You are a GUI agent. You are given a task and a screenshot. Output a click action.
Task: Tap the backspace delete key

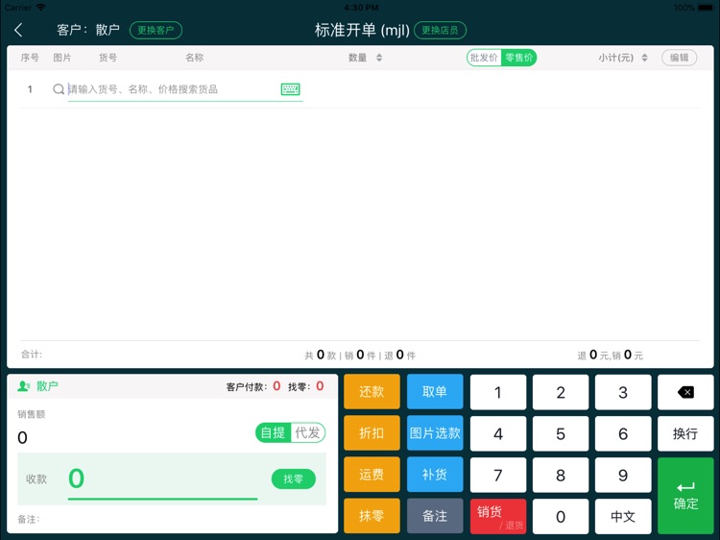(x=685, y=392)
